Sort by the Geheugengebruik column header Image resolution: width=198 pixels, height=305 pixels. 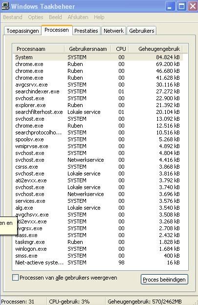tap(155, 49)
